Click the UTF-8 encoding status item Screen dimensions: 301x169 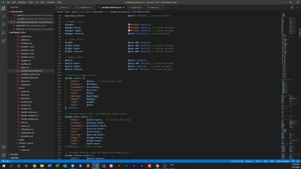click(258, 161)
